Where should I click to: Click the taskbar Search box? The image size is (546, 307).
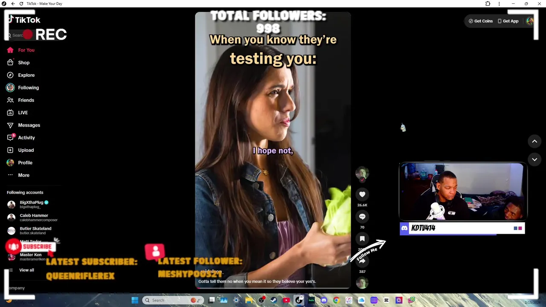click(x=173, y=300)
